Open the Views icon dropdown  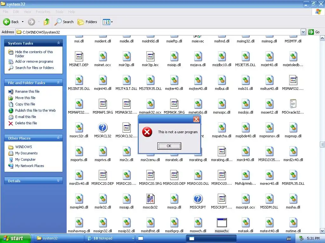pyautogui.click(x=108, y=22)
